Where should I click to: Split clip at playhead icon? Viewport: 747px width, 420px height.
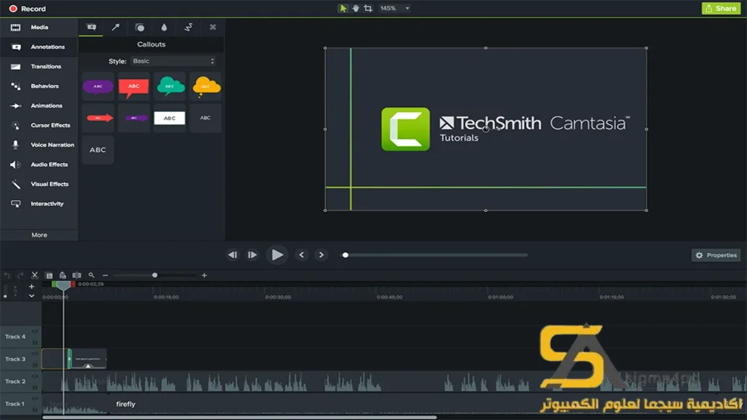(x=77, y=275)
